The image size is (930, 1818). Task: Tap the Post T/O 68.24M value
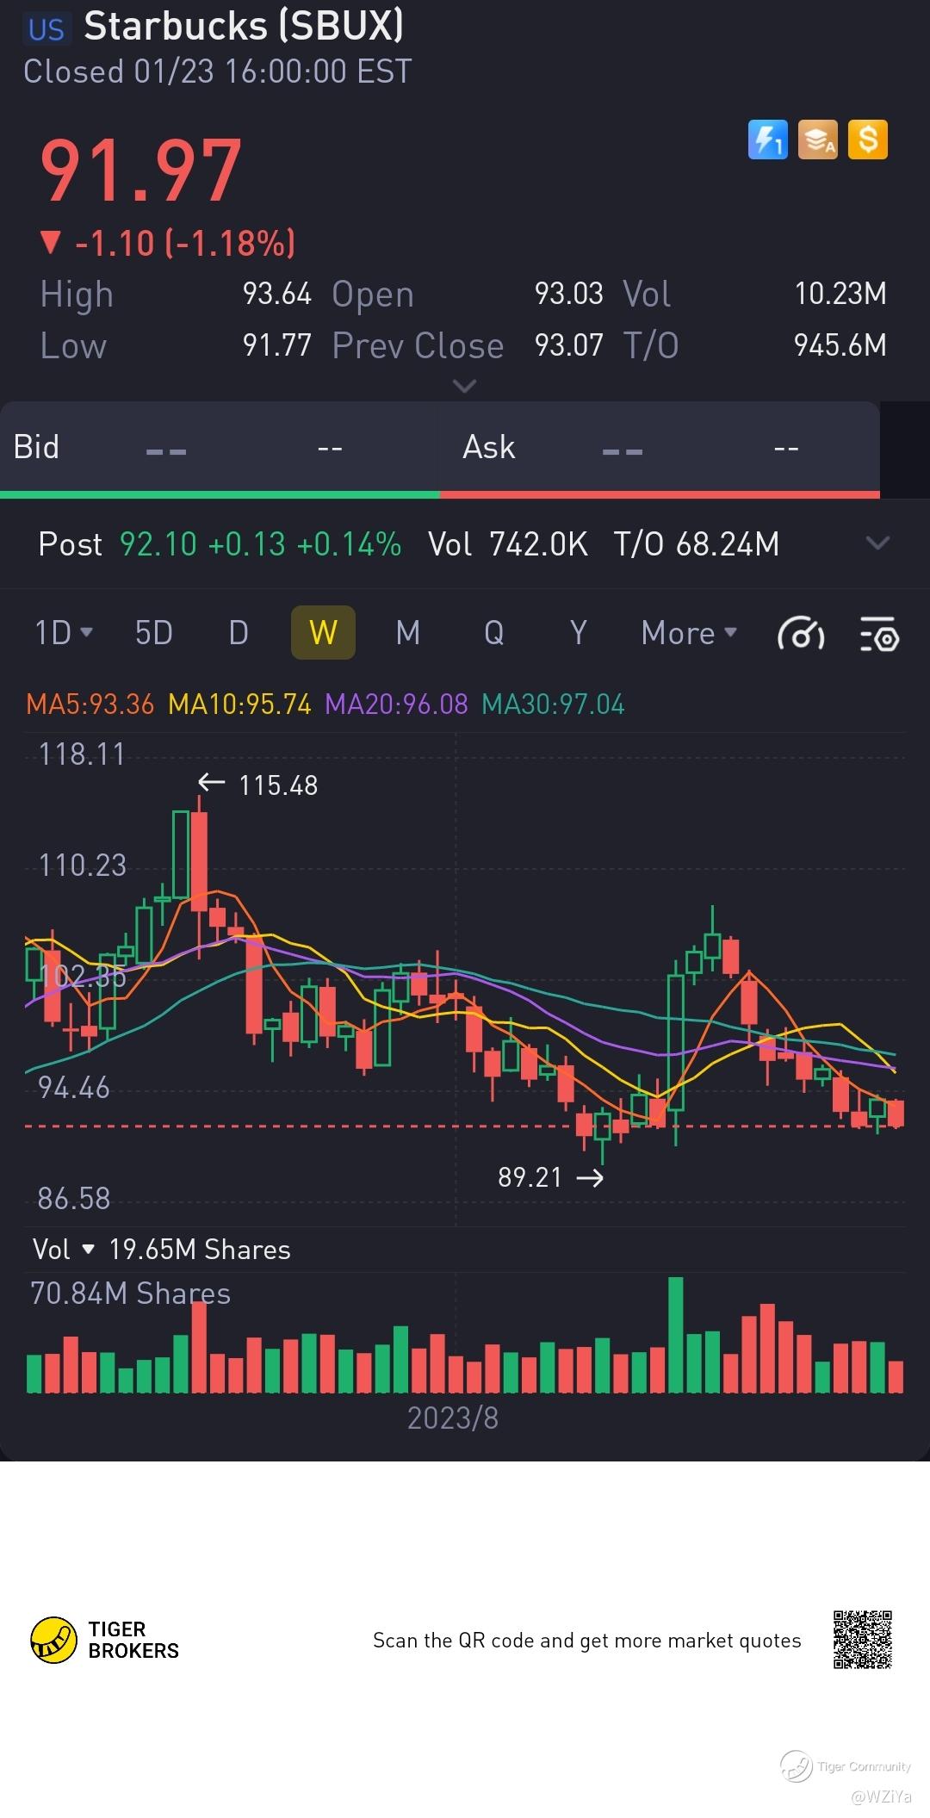[728, 544]
